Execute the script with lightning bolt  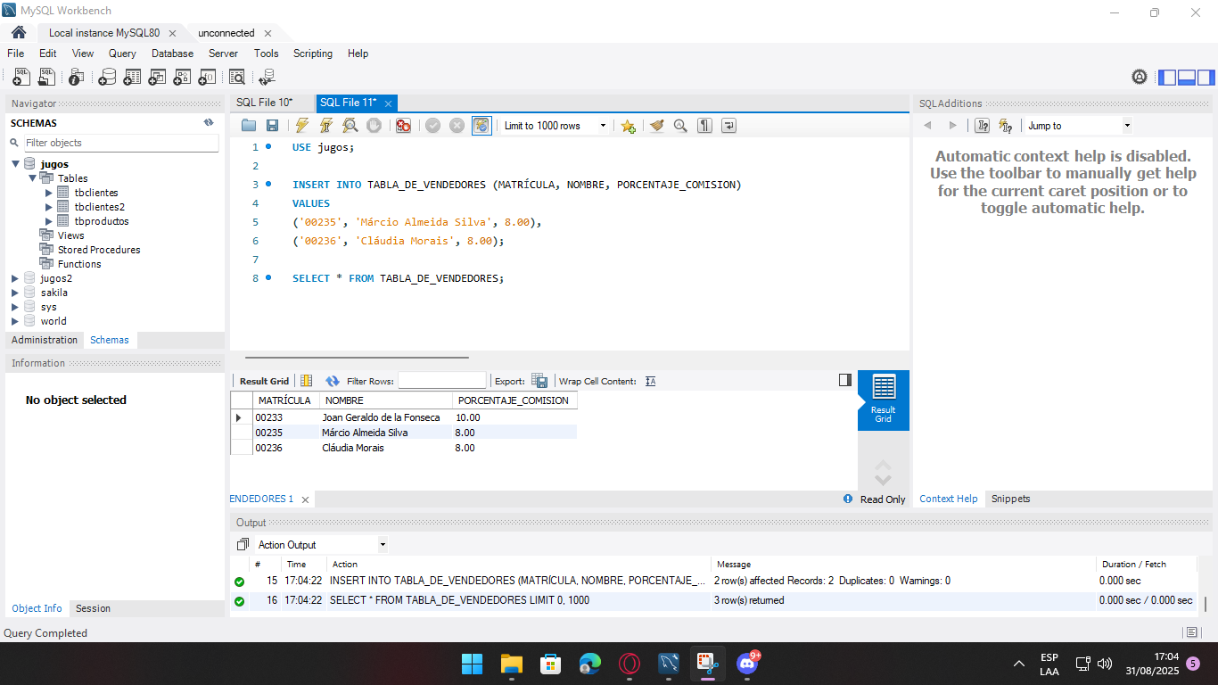tap(302, 126)
